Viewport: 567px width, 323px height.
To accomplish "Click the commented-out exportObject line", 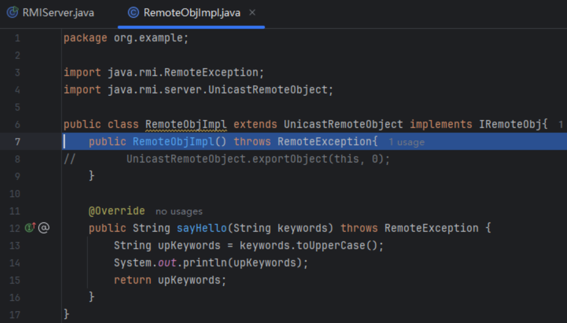I will coord(258,159).
